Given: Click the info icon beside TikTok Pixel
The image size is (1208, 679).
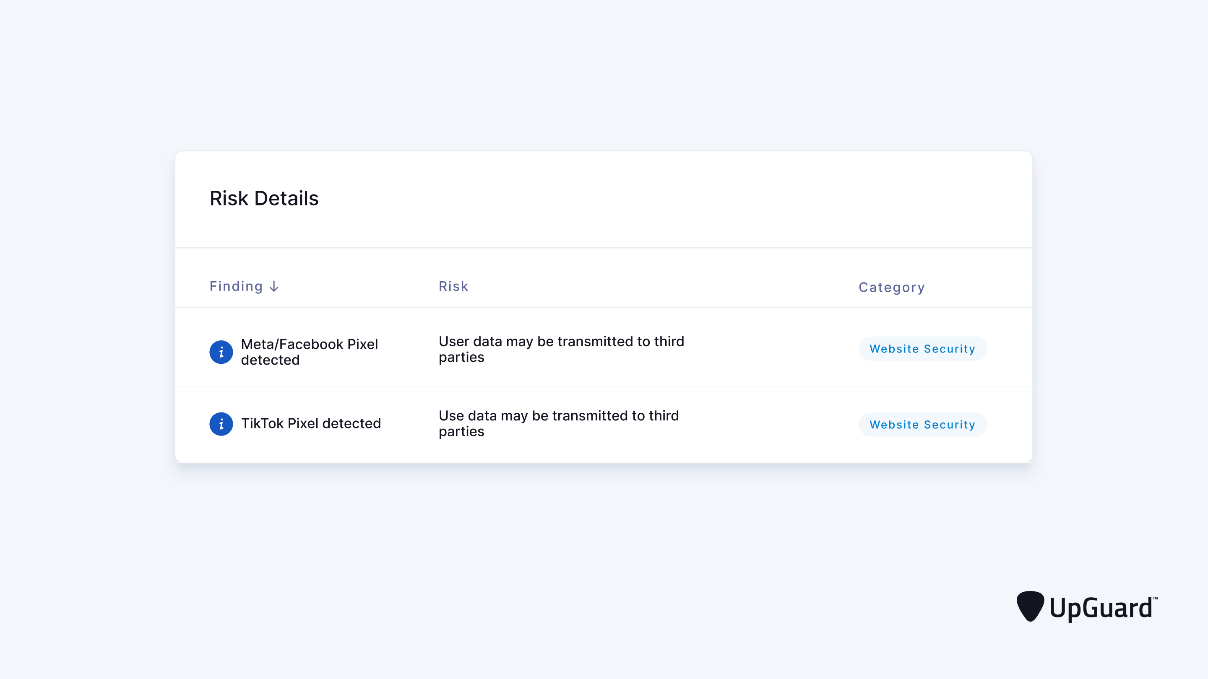Looking at the screenshot, I should [x=221, y=424].
